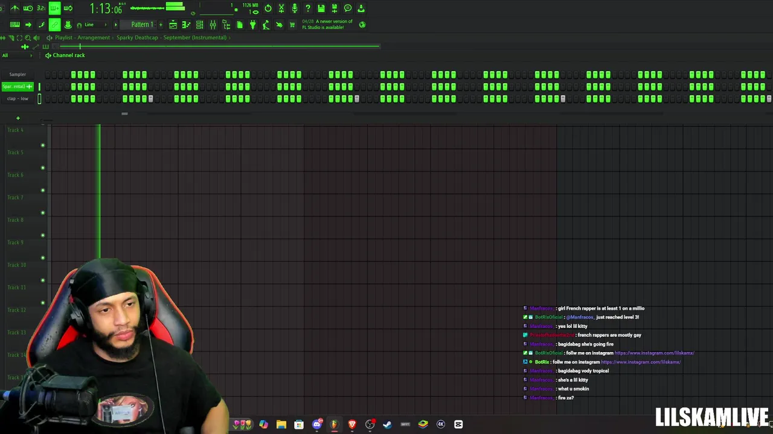773x434 pixels.
Task: Click the first Sampler step button
Action: coord(48,75)
